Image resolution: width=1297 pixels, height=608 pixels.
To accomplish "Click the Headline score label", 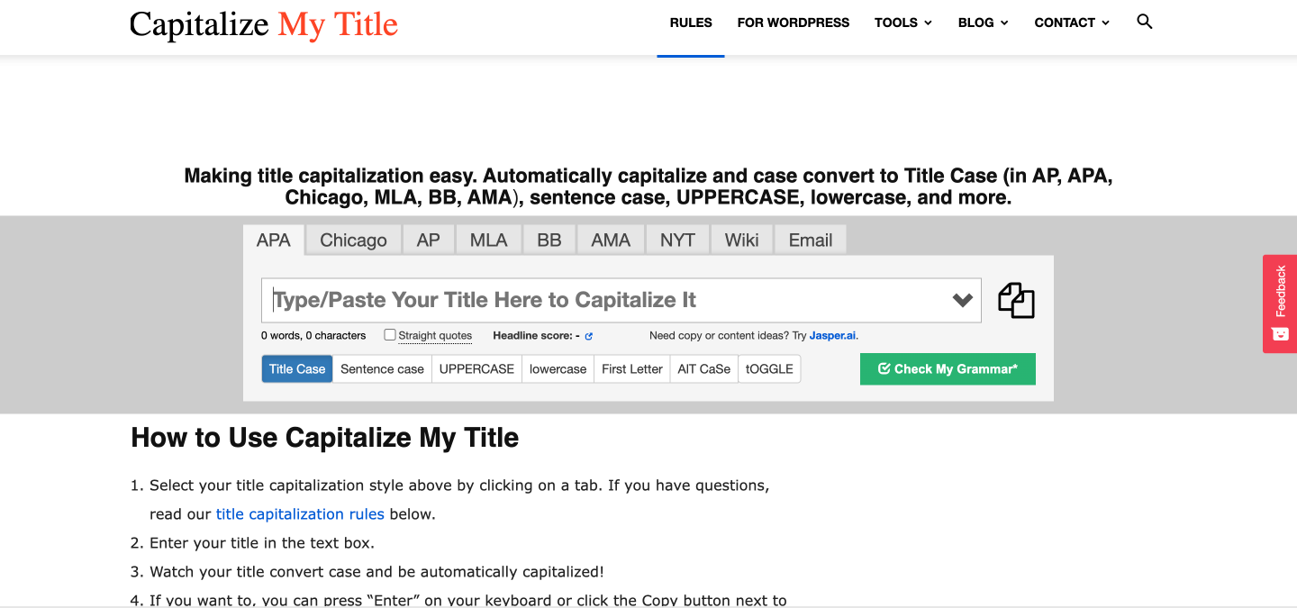I will coord(536,335).
